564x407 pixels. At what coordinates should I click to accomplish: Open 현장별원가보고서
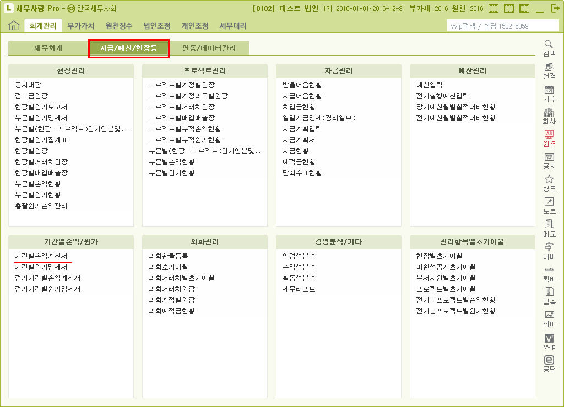41,107
